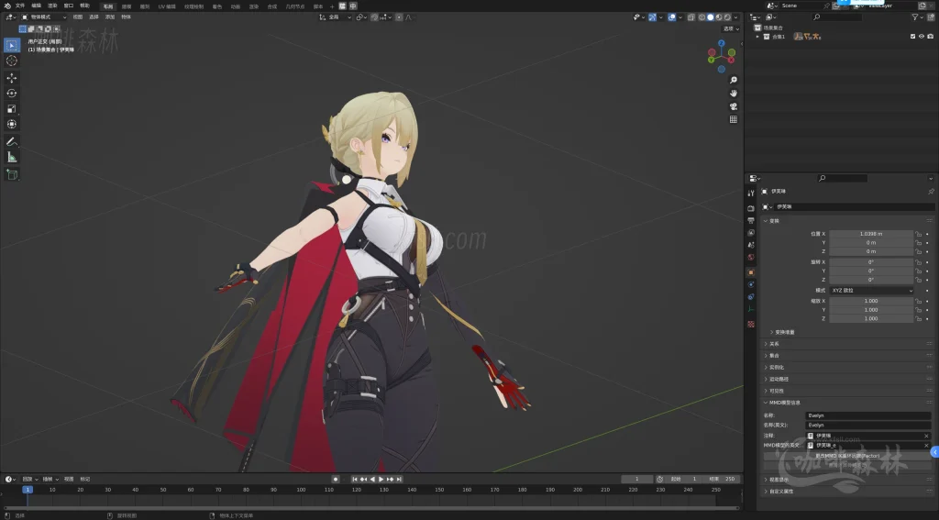939x520 pixels.
Task: Click the zoom view magnifier icon
Action: (x=733, y=80)
